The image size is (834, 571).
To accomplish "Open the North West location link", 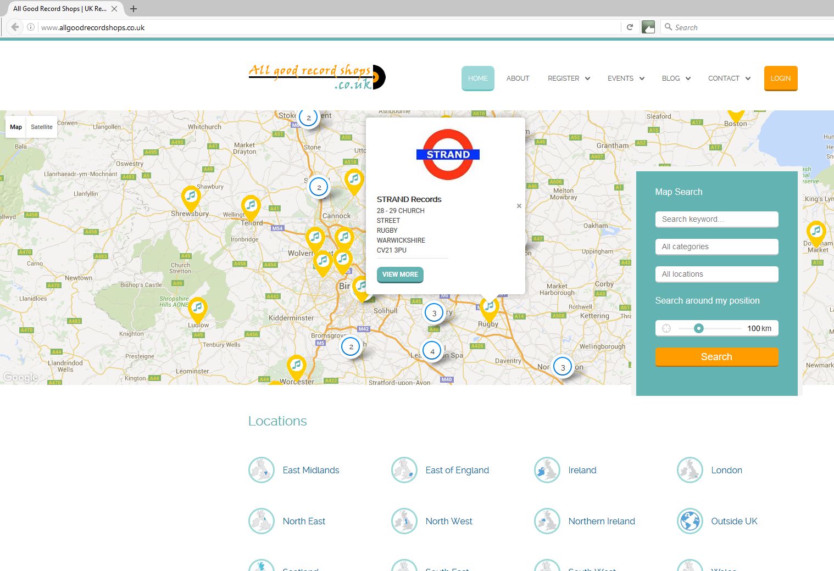I will [449, 521].
